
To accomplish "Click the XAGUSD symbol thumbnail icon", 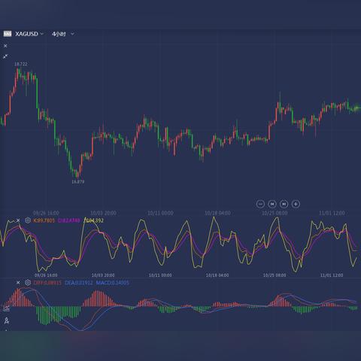I will 8,34.
